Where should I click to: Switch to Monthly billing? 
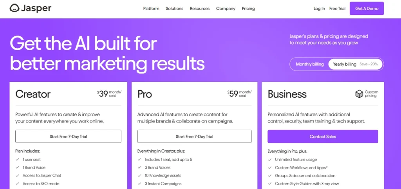click(310, 64)
